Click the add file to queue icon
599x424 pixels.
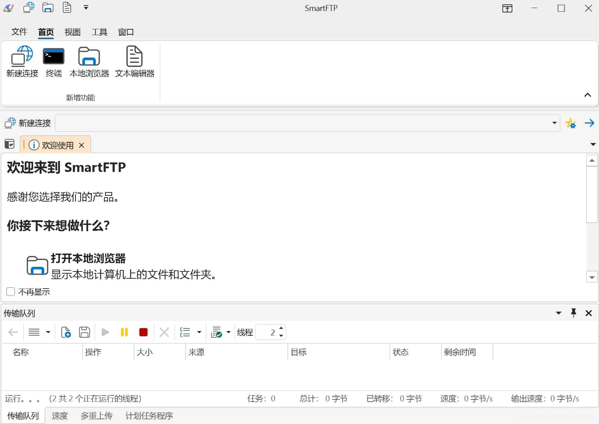pyautogui.click(x=66, y=332)
